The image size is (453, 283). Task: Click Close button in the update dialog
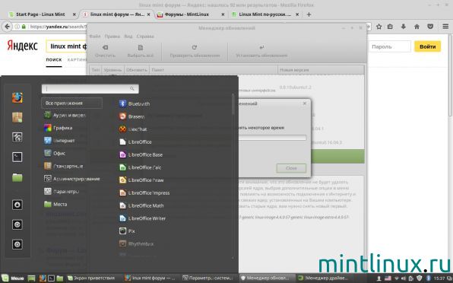[x=291, y=168]
